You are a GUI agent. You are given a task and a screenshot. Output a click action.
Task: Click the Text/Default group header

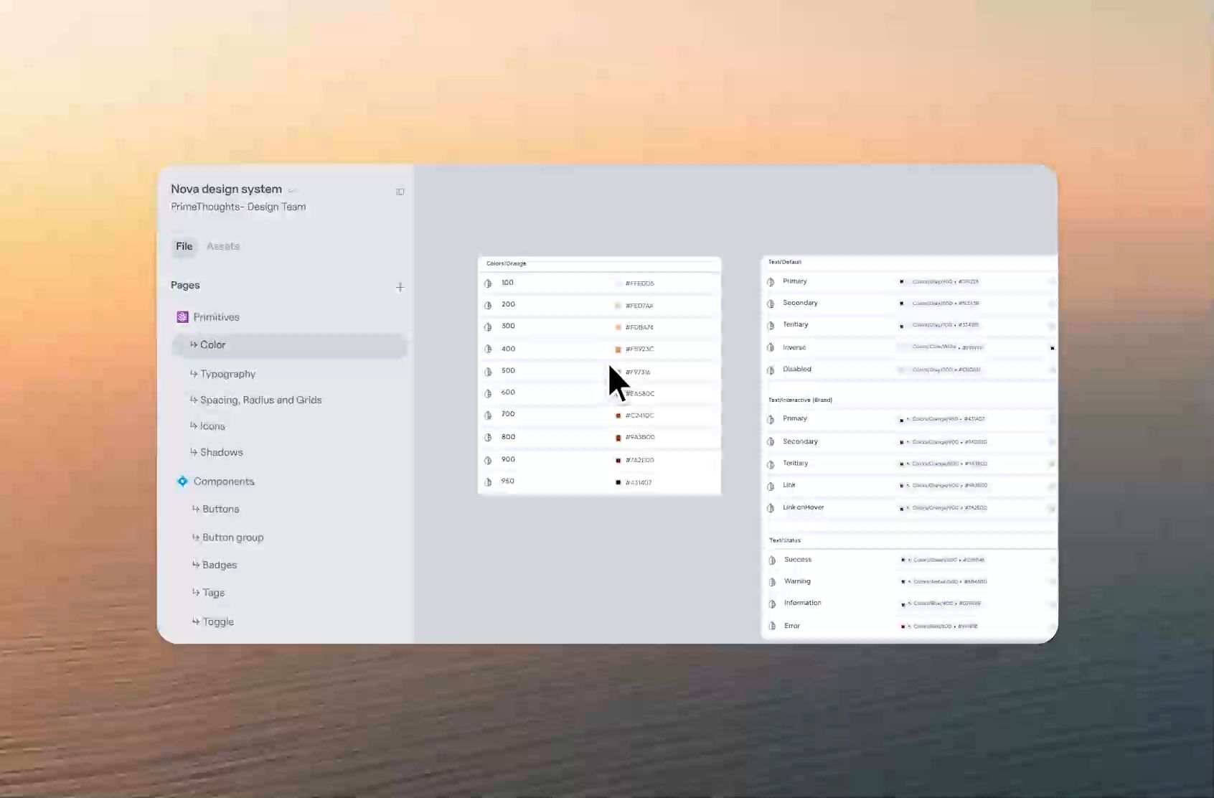pos(785,262)
